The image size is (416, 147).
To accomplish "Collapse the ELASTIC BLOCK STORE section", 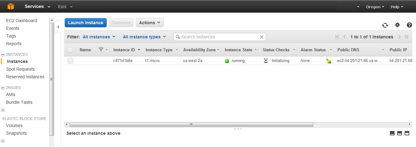I will click(x=3, y=110).
